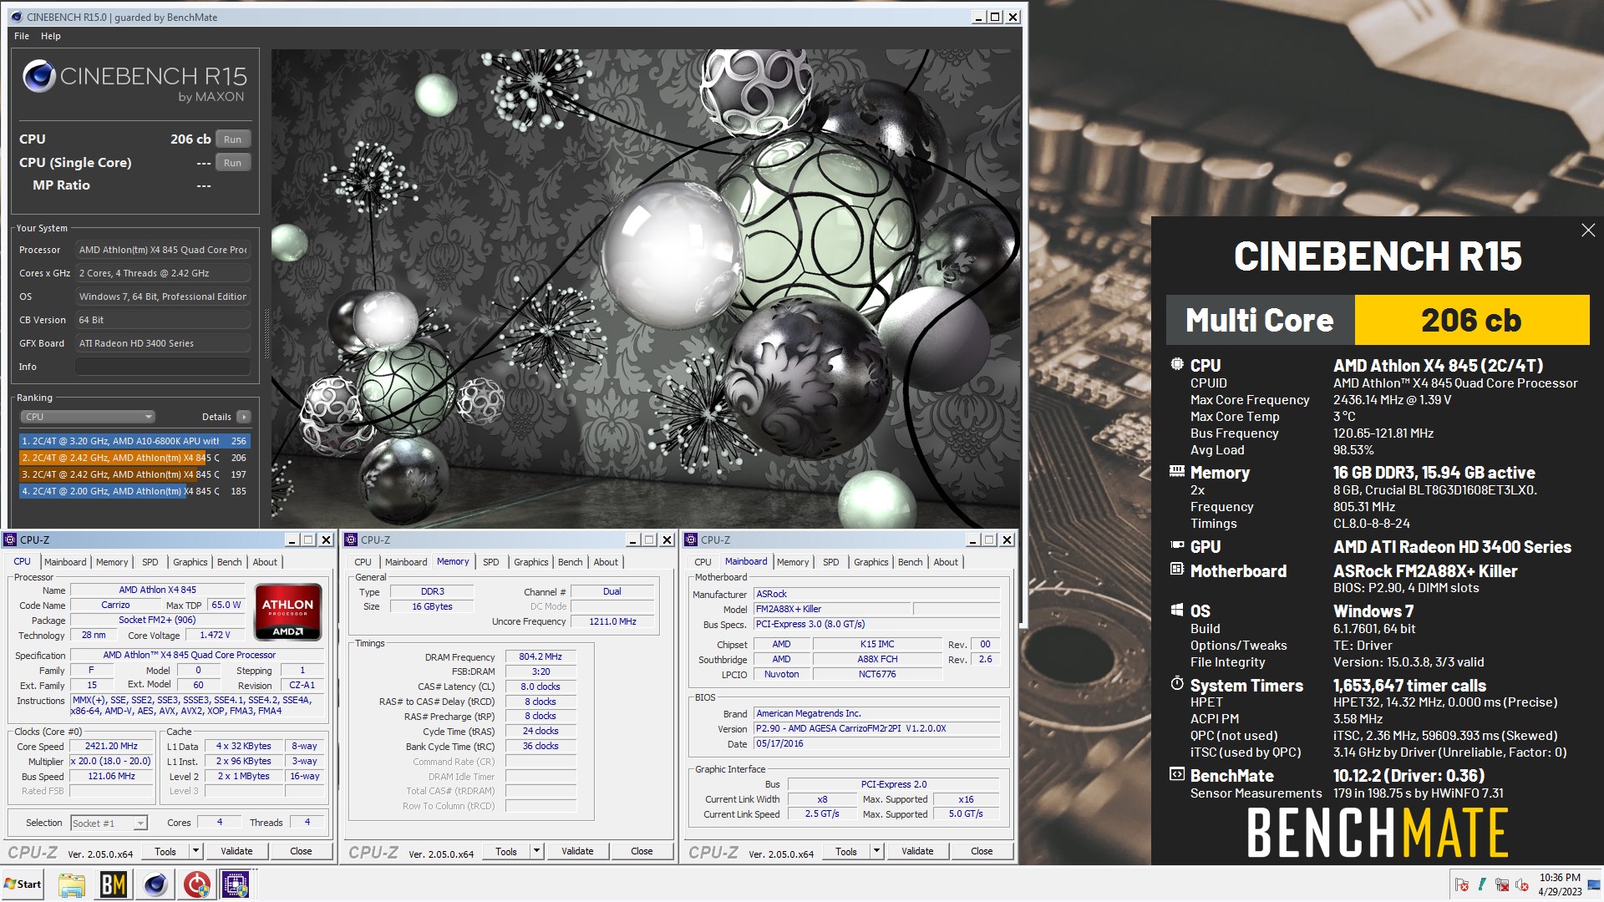Click the BenchMate Motherboard icon
The height and width of the screenshot is (902, 1604).
click(1177, 570)
